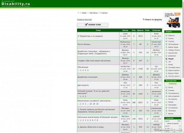Click the Дни рождения icon in the sidebar
This screenshot has height=133, width=184.
tap(166, 96)
